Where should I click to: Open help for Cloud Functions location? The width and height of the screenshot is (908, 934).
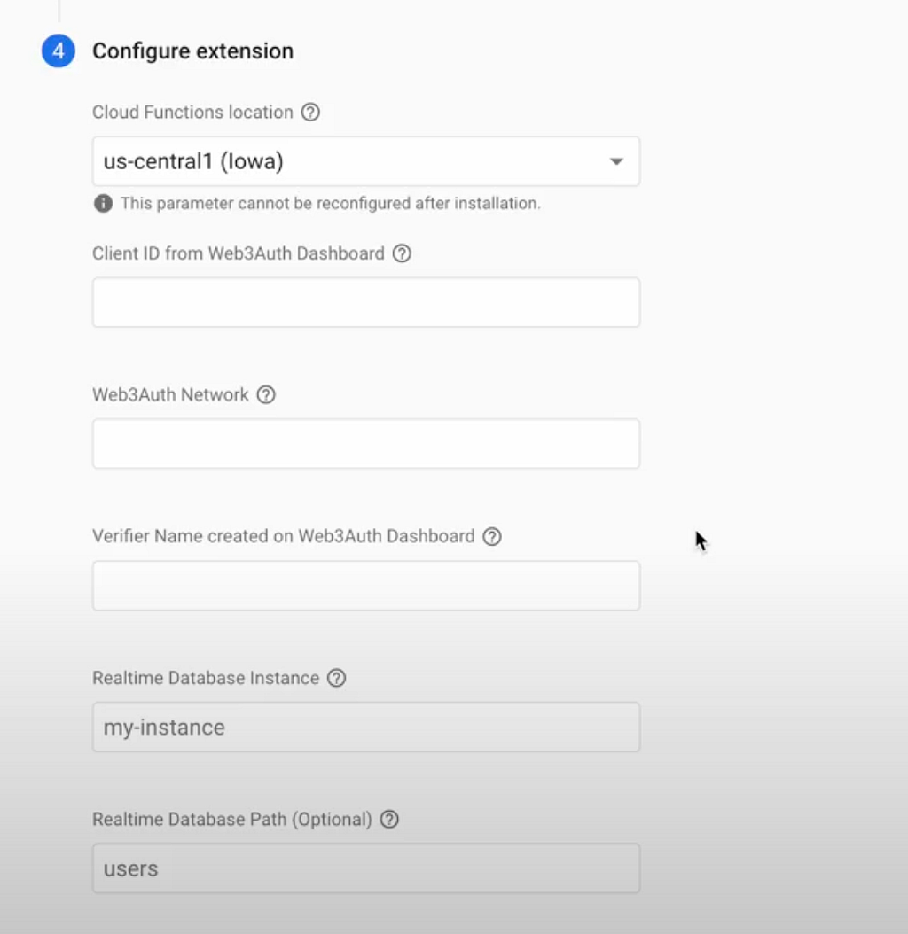pos(310,112)
